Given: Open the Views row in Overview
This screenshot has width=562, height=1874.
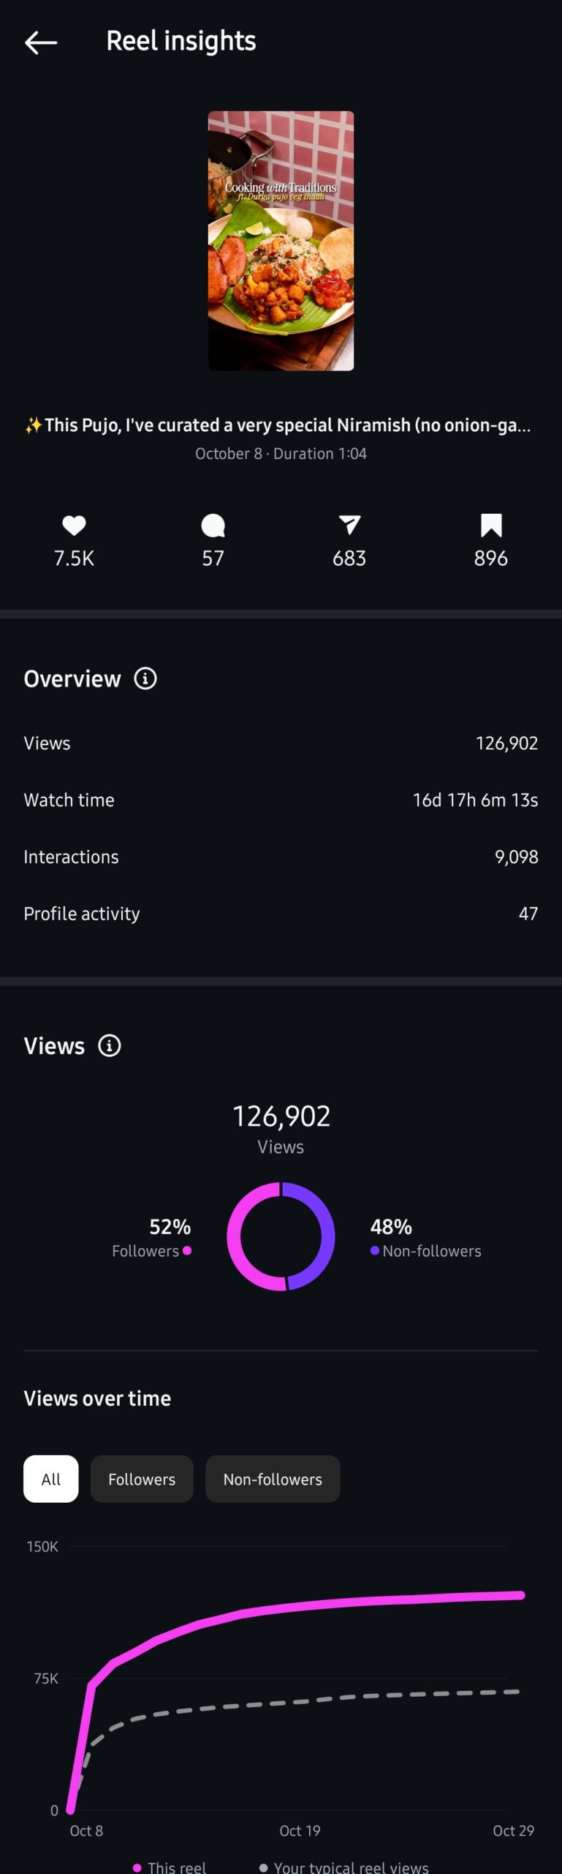Looking at the screenshot, I should click(x=281, y=743).
